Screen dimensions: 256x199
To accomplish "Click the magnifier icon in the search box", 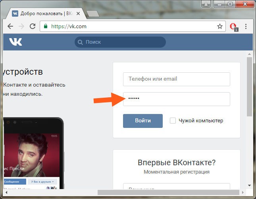I will tap(80, 42).
